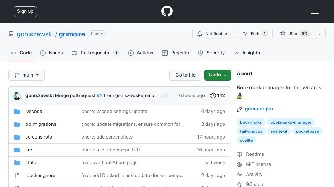The width and height of the screenshot is (334, 187).
Task: Expand the green Code dropdown
Action: pyautogui.click(x=217, y=75)
